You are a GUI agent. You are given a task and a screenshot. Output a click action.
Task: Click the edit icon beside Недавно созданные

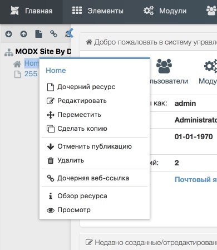pyautogui.click(x=89, y=242)
